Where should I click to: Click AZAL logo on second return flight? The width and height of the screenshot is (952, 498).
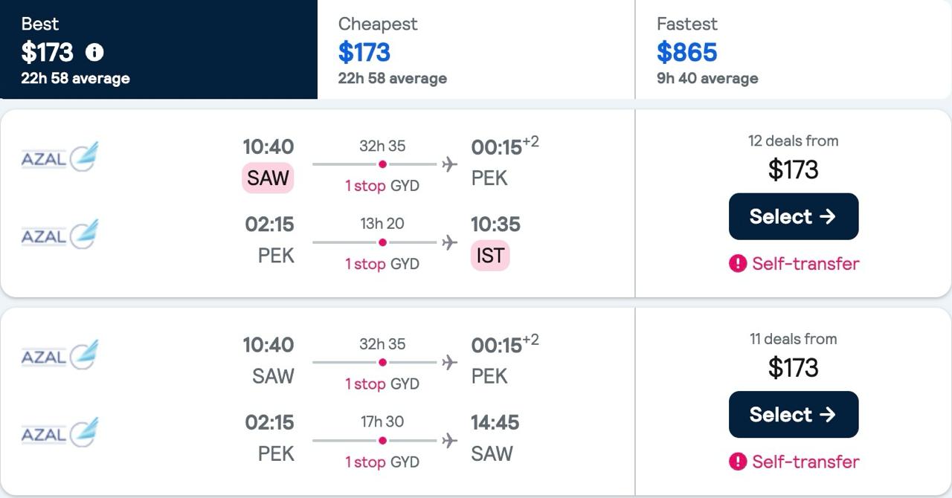[59, 433]
